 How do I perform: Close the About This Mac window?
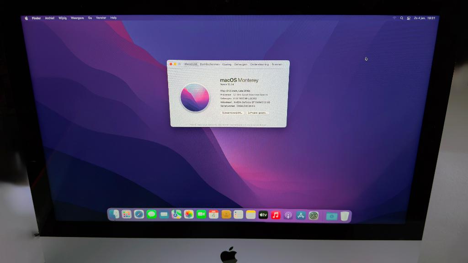(171, 64)
